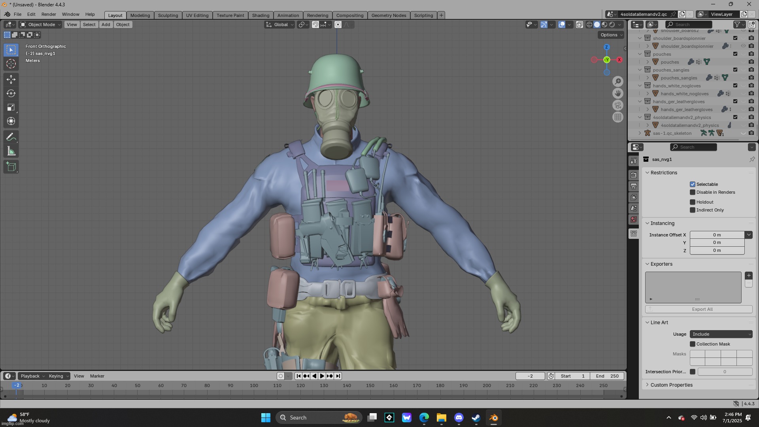
Task: Switch to wireframe viewport shading
Action: (x=589, y=25)
